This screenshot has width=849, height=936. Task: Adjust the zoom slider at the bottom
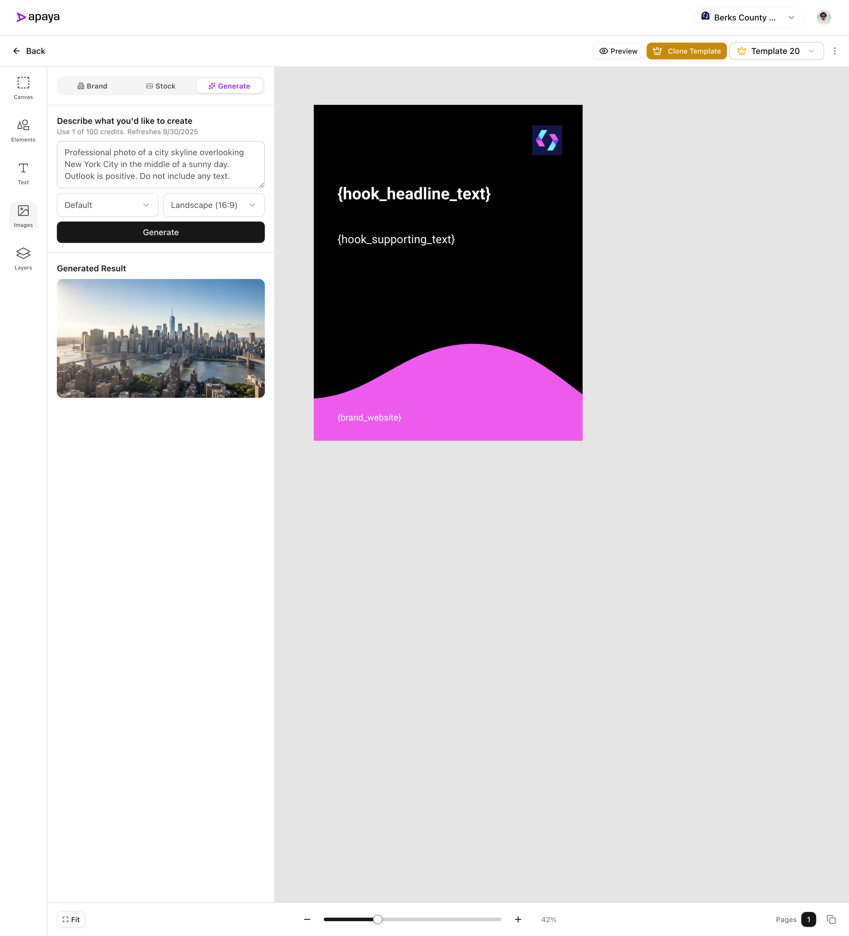[378, 919]
